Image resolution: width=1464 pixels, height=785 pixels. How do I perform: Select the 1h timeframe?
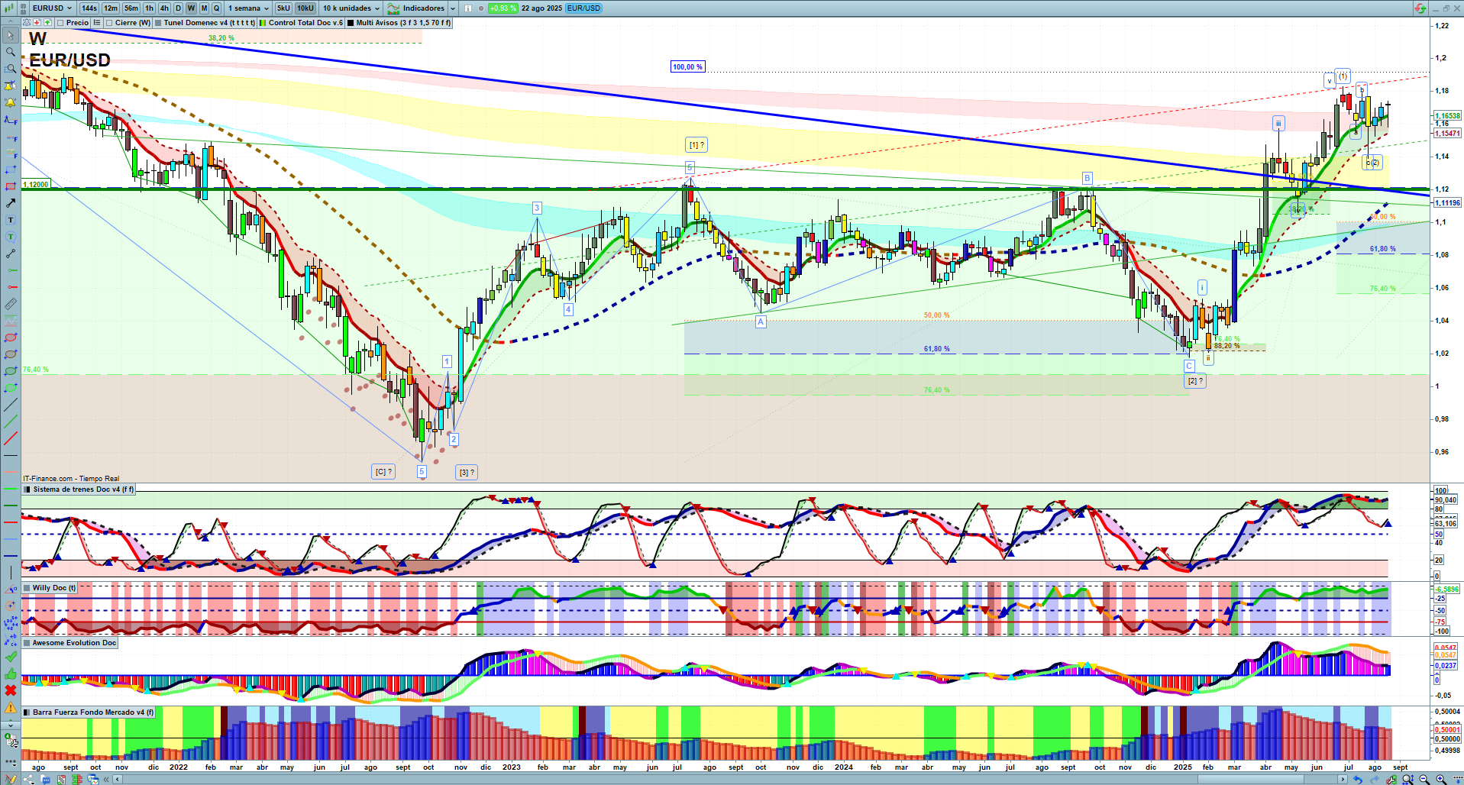click(x=150, y=8)
